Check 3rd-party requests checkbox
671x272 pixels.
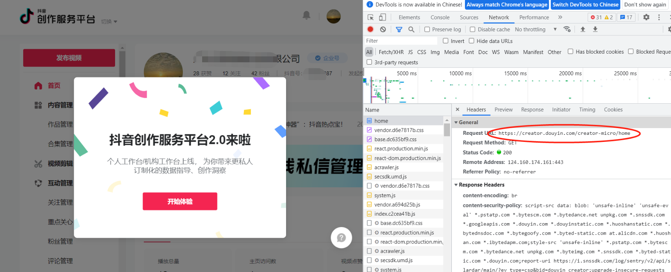[x=369, y=62]
